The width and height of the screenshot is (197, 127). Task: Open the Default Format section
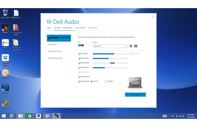tap(55, 58)
